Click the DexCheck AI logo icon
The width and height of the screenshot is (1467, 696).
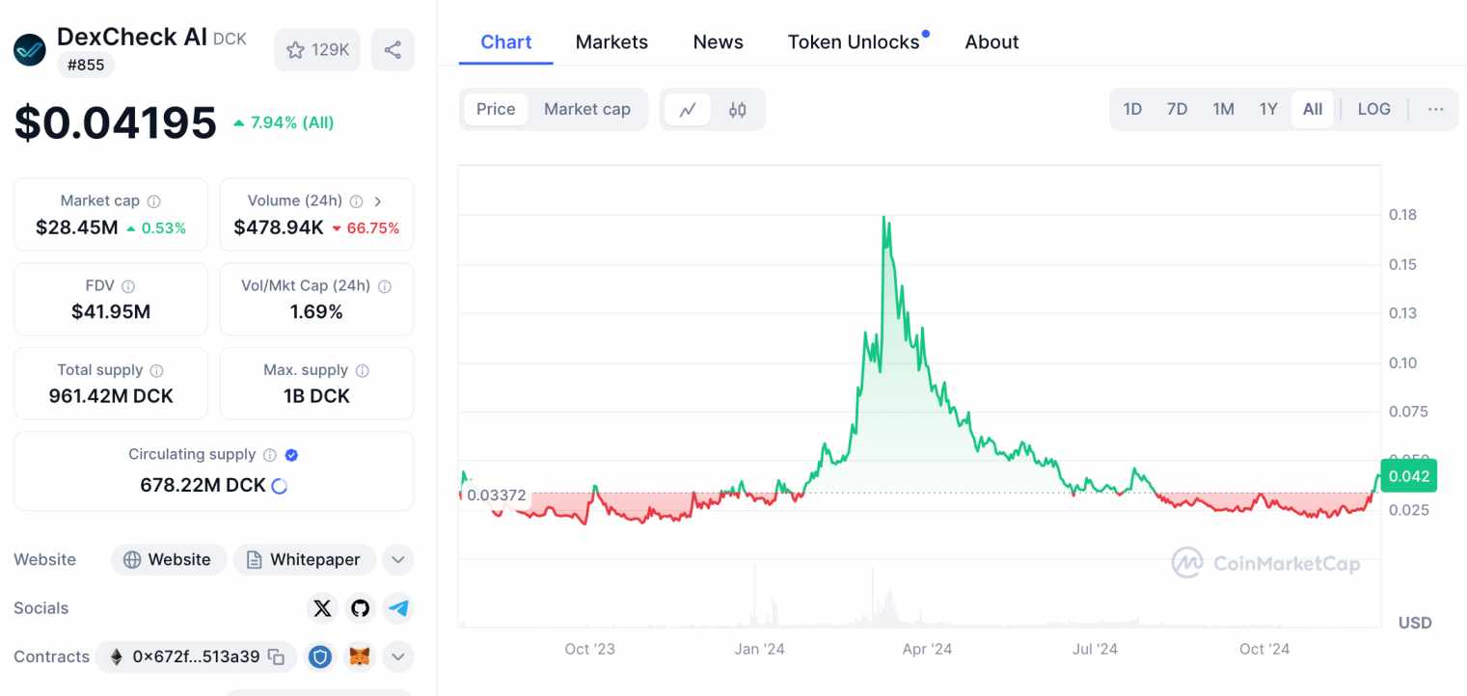tap(30, 50)
